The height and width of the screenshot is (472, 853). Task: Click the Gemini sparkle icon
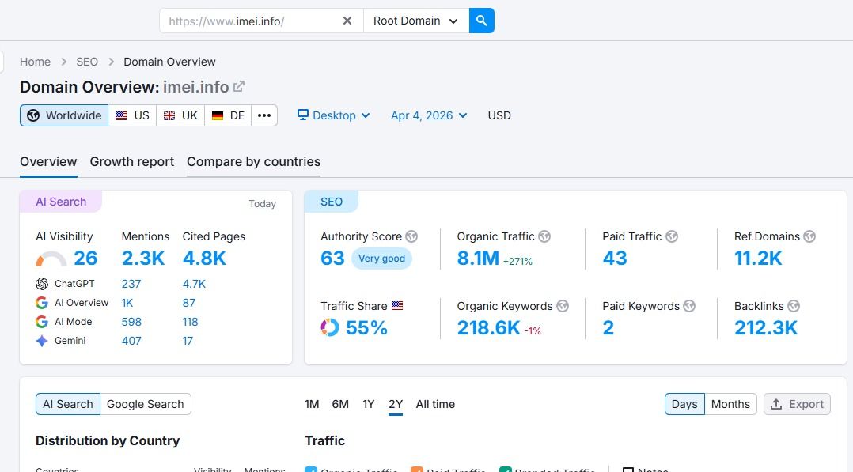pos(42,341)
